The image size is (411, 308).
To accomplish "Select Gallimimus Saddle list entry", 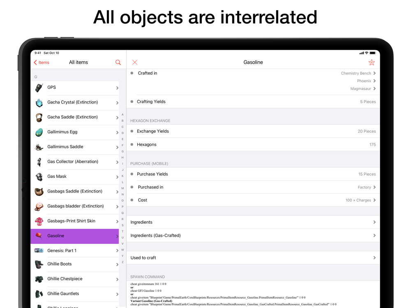I will click(x=74, y=147).
